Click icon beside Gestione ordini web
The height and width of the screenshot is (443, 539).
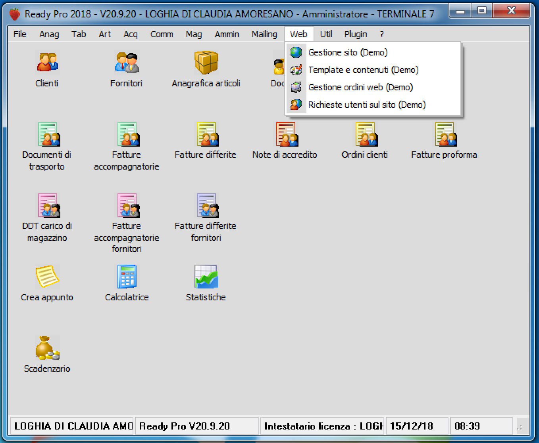[296, 87]
